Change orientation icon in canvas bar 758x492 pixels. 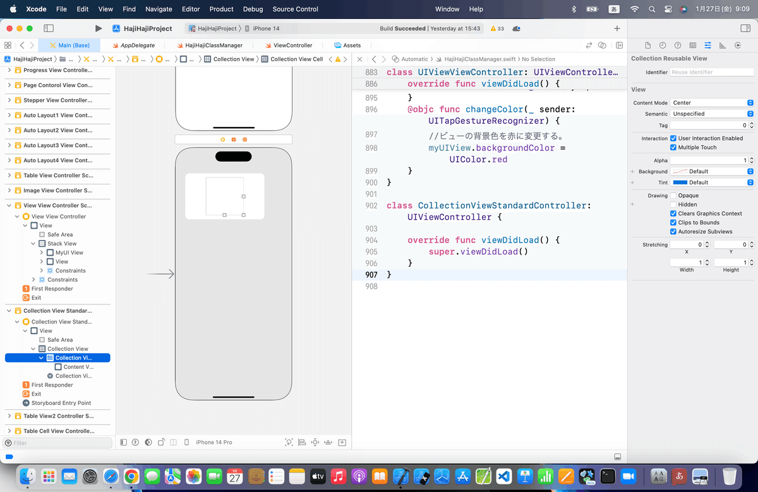tap(162, 442)
